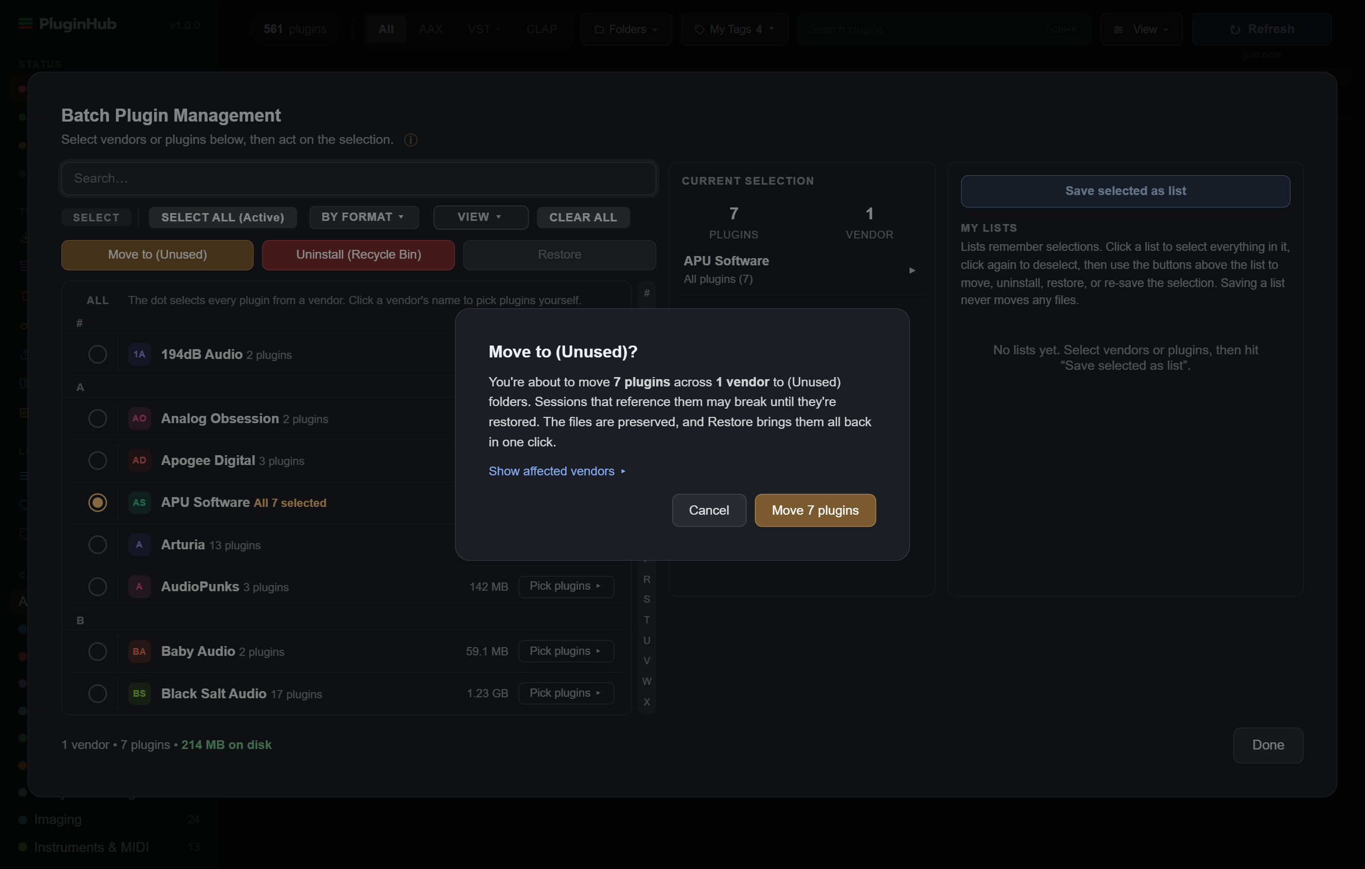Open My Tags dropdown in top bar

[735, 29]
